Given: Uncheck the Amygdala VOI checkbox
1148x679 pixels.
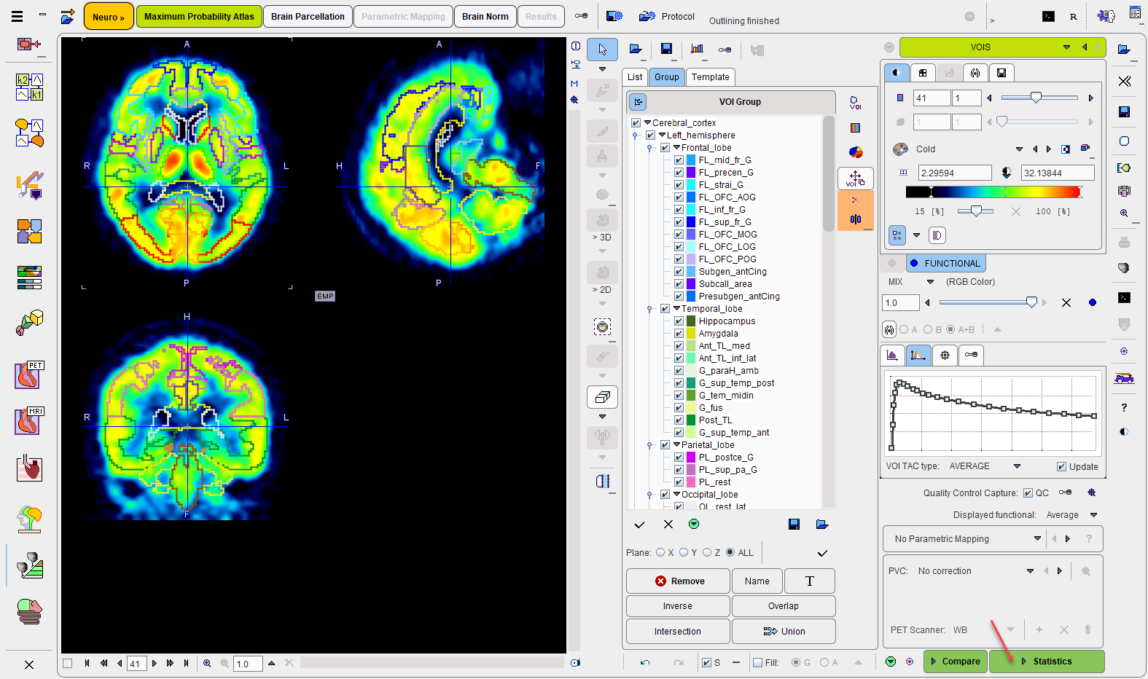Looking at the screenshot, I should click(679, 334).
